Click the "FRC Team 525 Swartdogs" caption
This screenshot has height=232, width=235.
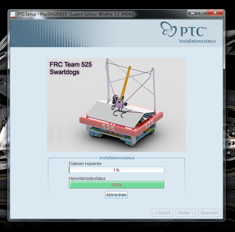(x=71, y=68)
